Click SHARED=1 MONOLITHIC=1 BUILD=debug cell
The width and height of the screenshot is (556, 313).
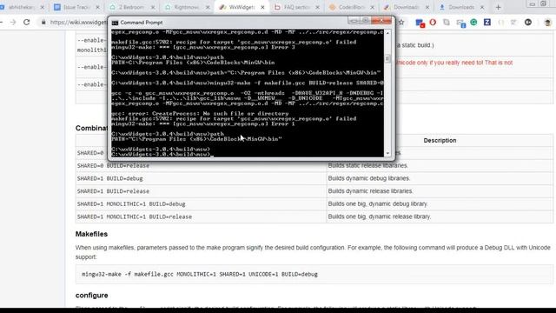(201, 204)
